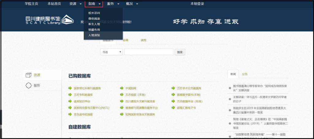The image size is (314, 139).
Task: Click the bullet icon before 我馆《星星之火 news item
Action: [x=230, y=124]
